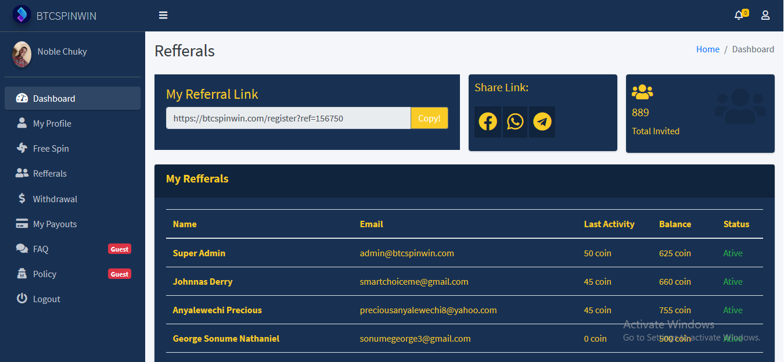
Task: Click the Refferals page title
Action: (185, 51)
